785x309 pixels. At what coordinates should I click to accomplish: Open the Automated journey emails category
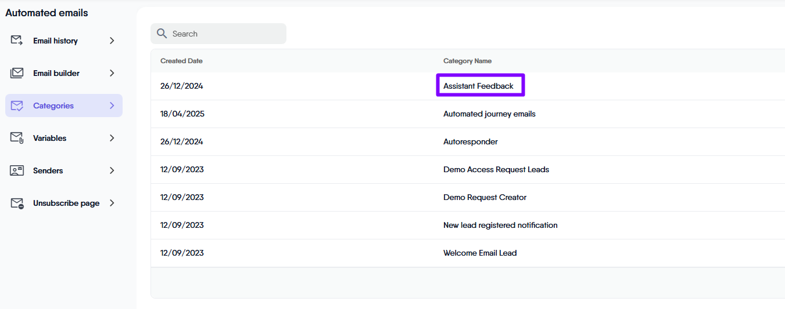(x=489, y=114)
